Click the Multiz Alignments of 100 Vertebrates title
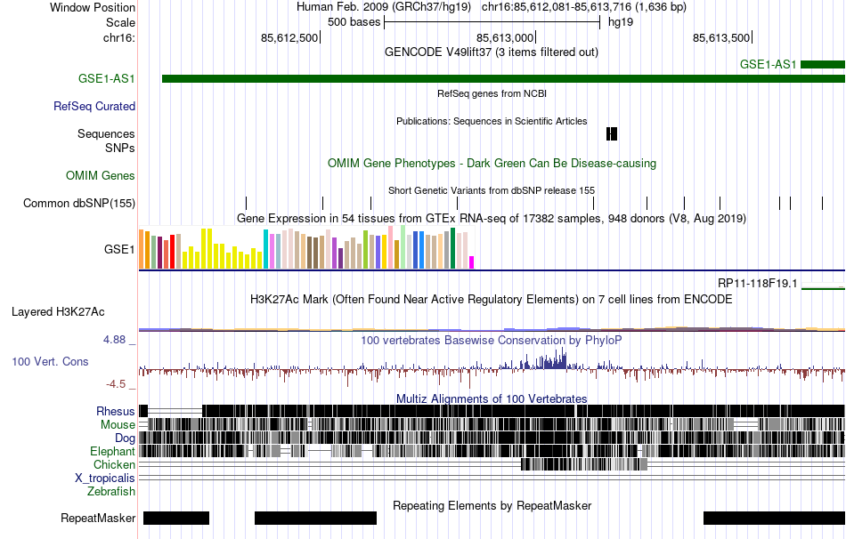 pyautogui.click(x=492, y=398)
